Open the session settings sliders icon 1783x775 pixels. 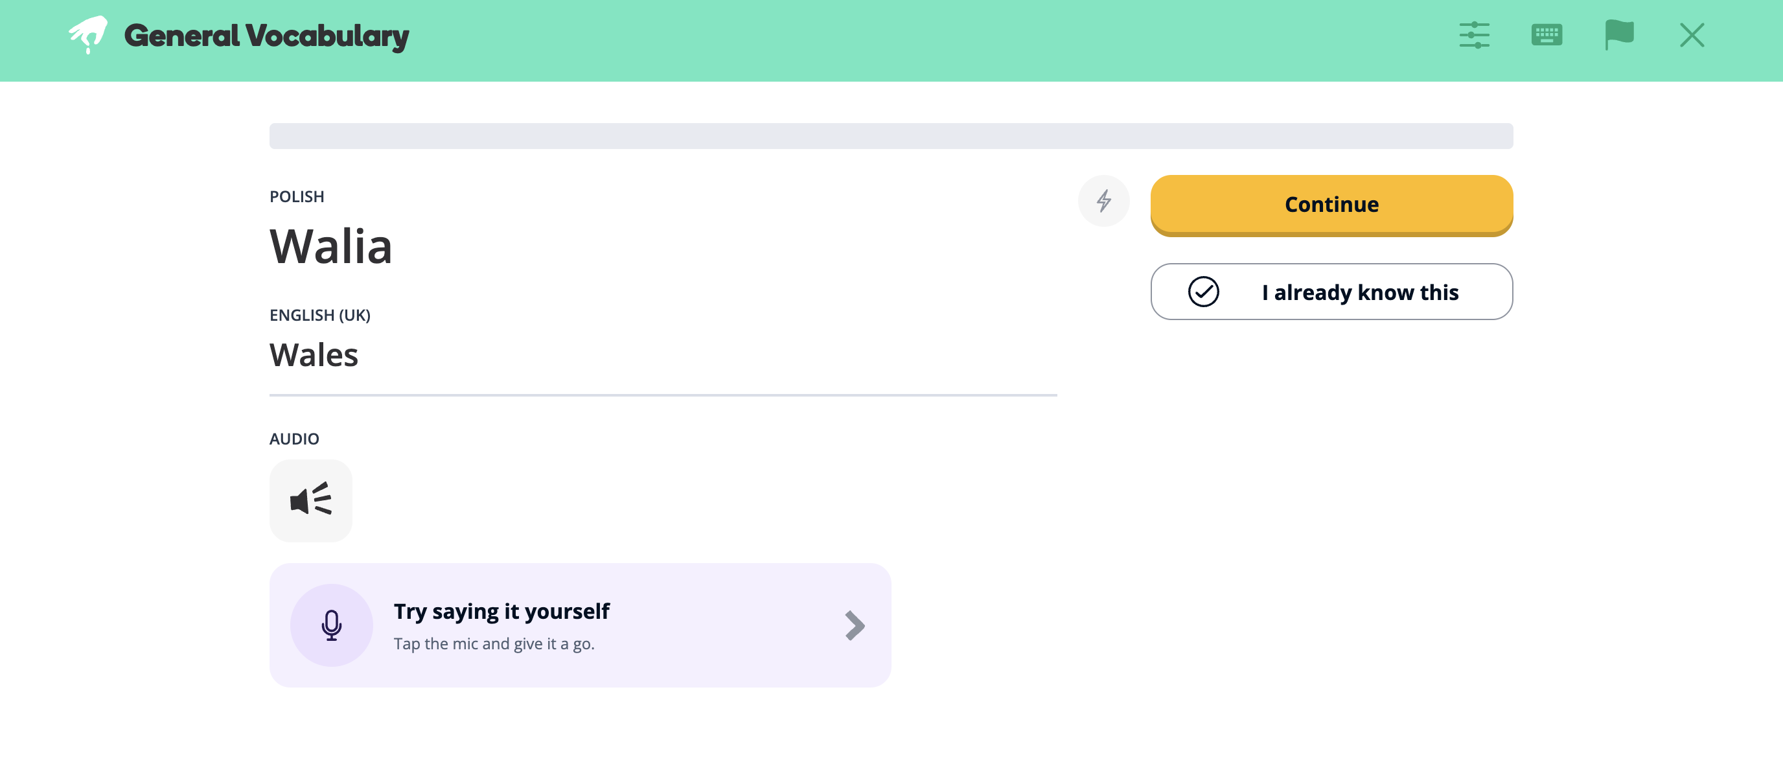click(x=1475, y=35)
